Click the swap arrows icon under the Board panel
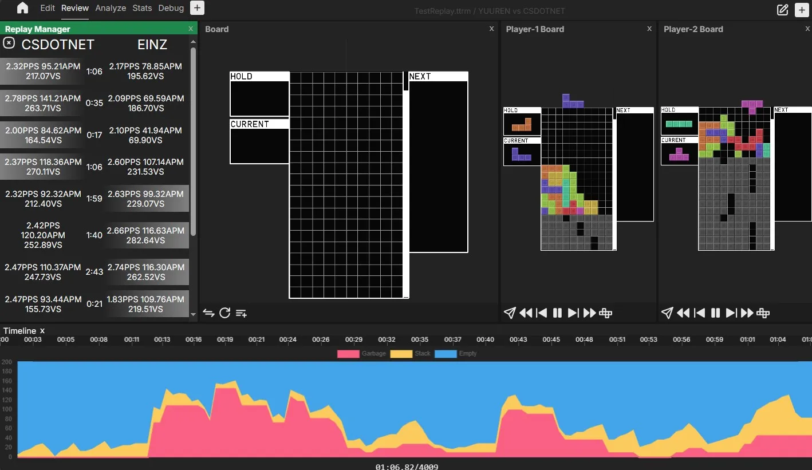Image resolution: width=812 pixels, height=470 pixels. pos(208,313)
